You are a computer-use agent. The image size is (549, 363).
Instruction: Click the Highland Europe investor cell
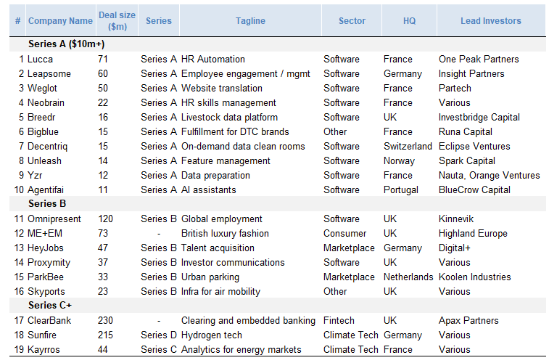(x=473, y=234)
